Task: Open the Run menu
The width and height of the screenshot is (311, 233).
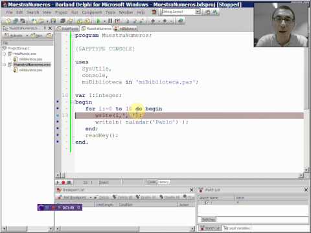Action: coord(75,12)
